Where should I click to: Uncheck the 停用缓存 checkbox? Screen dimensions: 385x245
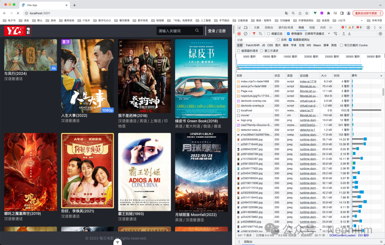[x=288, y=33]
